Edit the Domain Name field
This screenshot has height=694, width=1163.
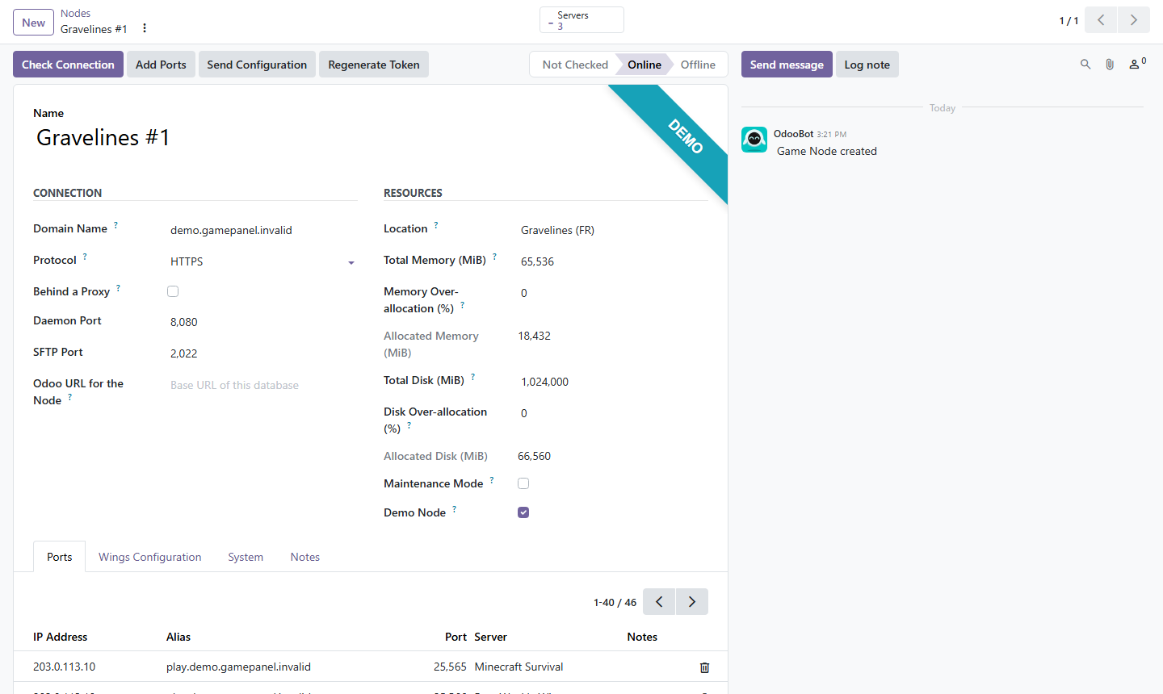pos(263,230)
